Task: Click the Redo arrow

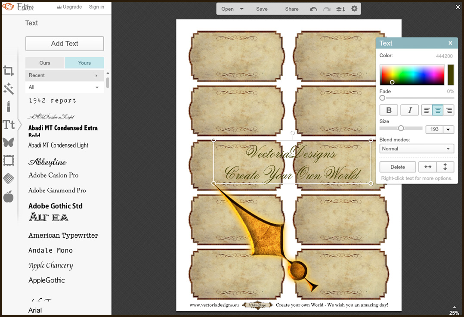Action: click(327, 9)
